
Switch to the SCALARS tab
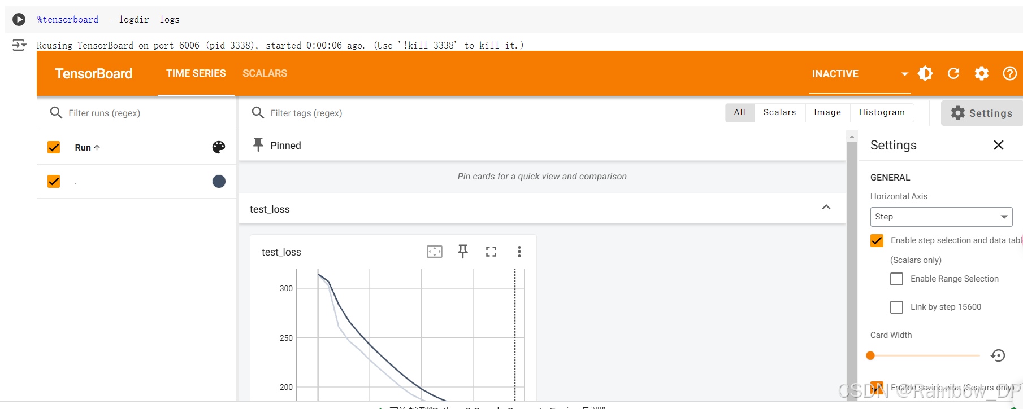click(265, 73)
